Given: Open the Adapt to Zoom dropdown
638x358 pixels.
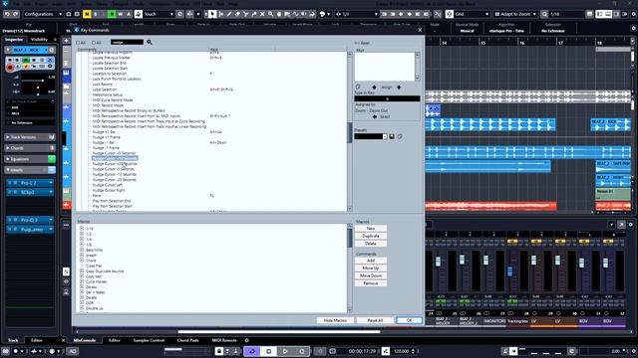Looking at the screenshot, I should (515, 14).
